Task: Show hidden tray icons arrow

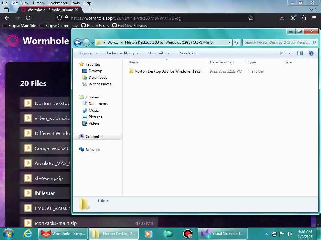Action: (x=266, y=234)
